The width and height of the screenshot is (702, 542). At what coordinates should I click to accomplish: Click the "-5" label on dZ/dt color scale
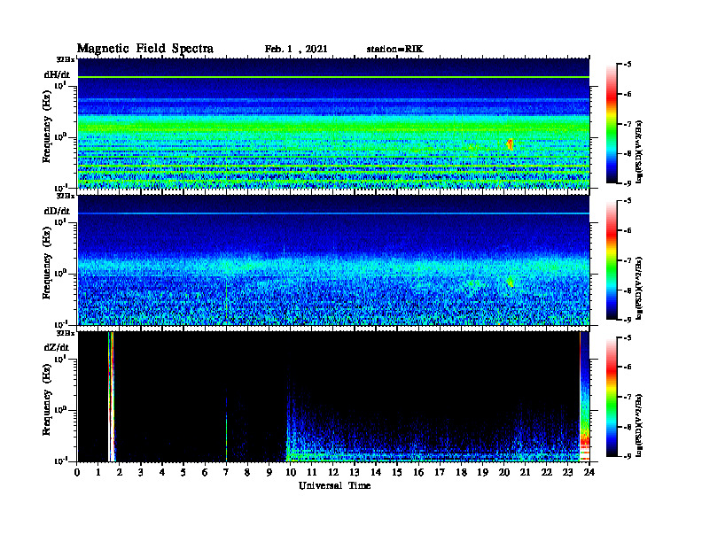point(628,337)
